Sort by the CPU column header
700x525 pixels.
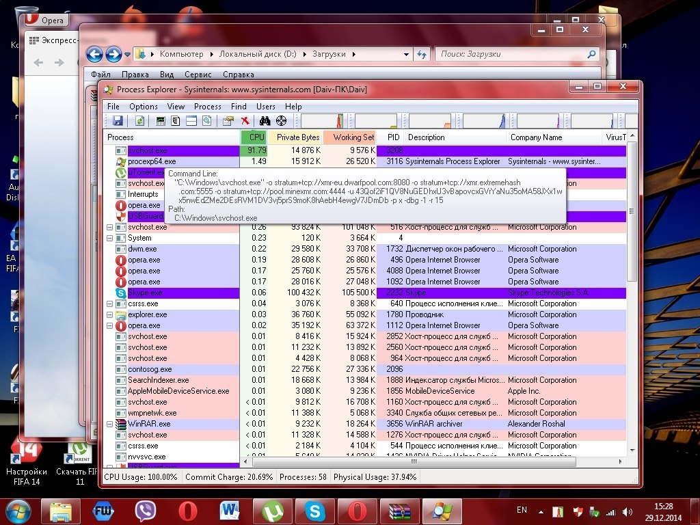[254, 137]
